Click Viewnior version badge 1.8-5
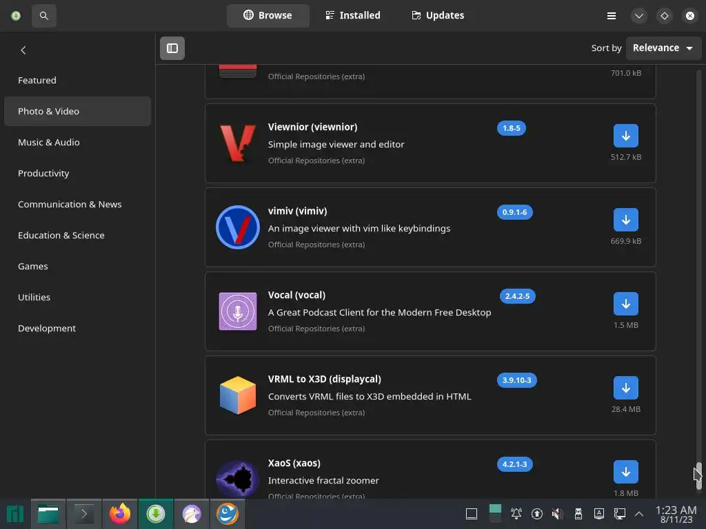The image size is (706, 529). click(x=511, y=128)
